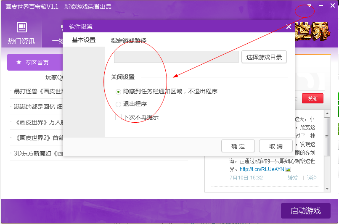Click 选择游戏目录 button
This screenshot has height=224, width=339.
[x=264, y=57]
